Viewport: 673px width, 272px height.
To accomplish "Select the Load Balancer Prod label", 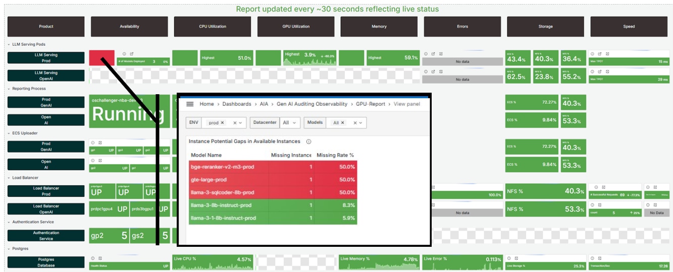I will pos(46,191).
